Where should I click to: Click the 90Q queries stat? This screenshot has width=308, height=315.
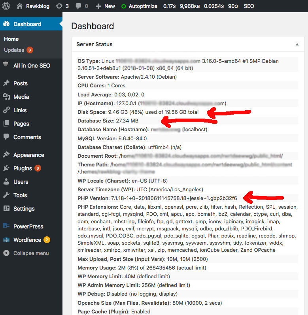coord(233,6)
